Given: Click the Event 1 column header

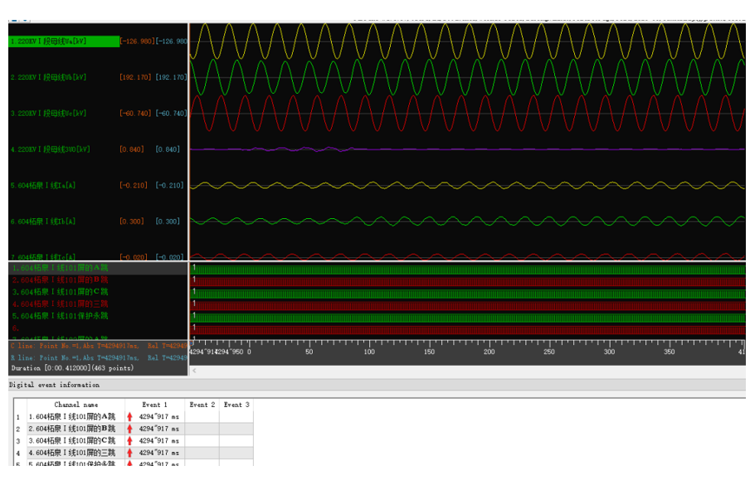Looking at the screenshot, I should tap(154, 405).
